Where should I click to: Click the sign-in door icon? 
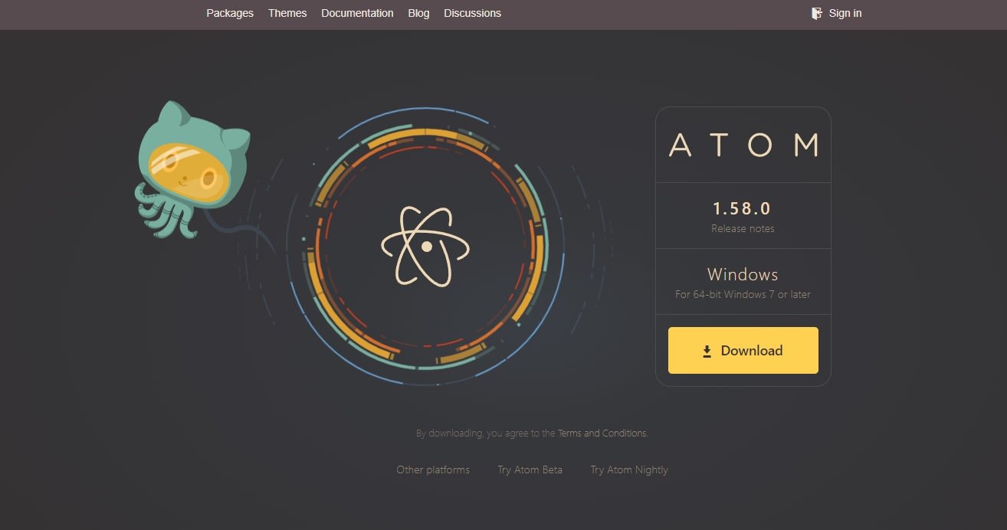[x=817, y=13]
